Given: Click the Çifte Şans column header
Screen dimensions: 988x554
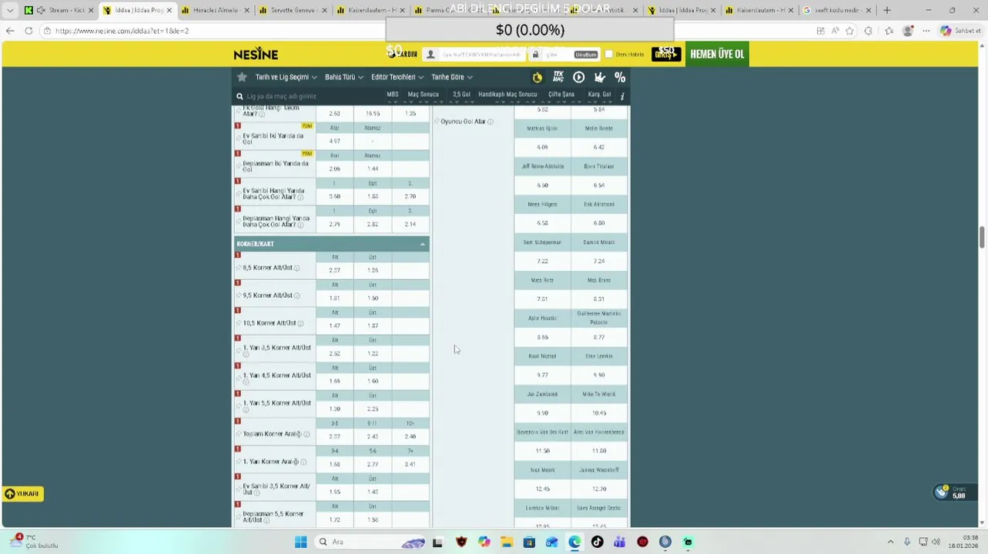Looking at the screenshot, I should pyautogui.click(x=561, y=95).
